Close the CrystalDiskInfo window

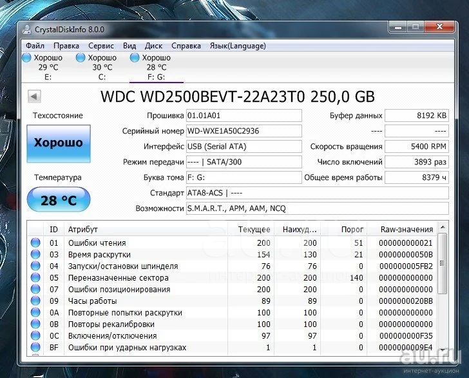[439, 27]
